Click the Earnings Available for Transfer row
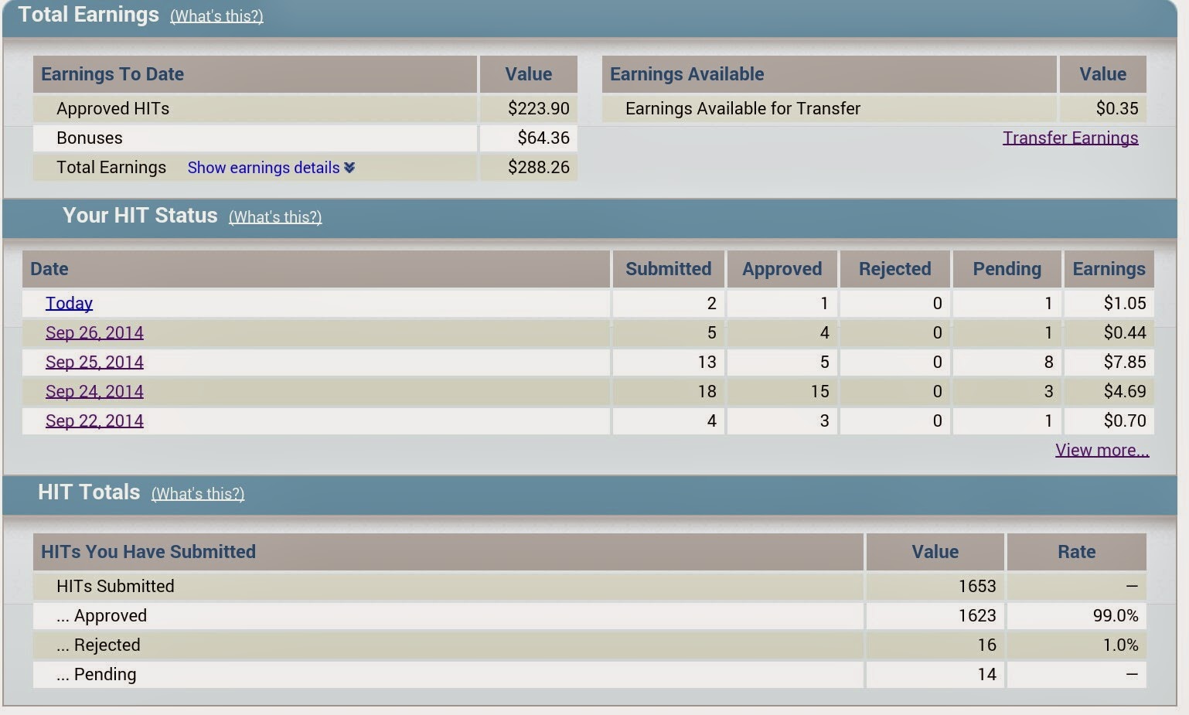The height and width of the screenshot is (715, 1189). [x=742, y=108]
